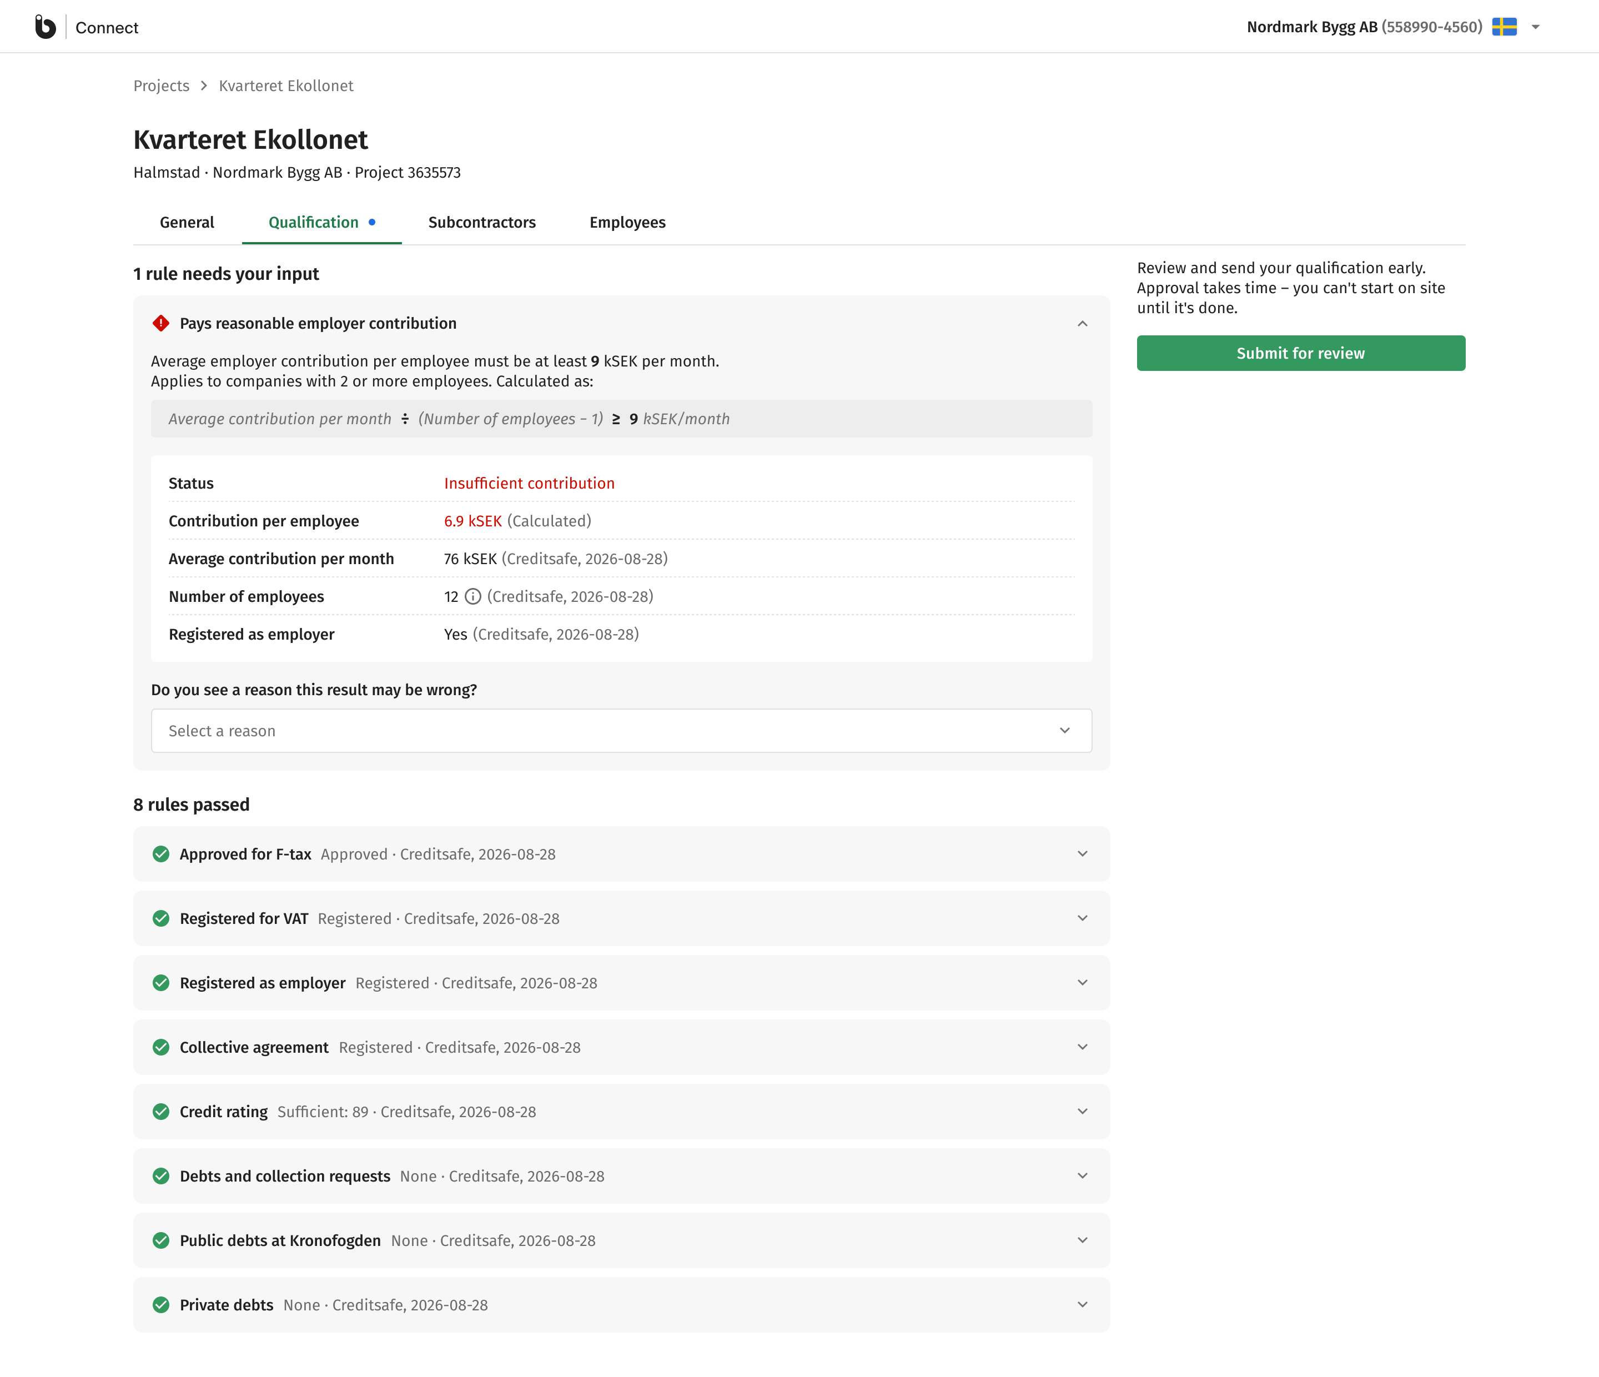The image size is (1599, 1377).
Task: Click the Nordmark Bygg AB company name in header
Action: coord(1312,27)
